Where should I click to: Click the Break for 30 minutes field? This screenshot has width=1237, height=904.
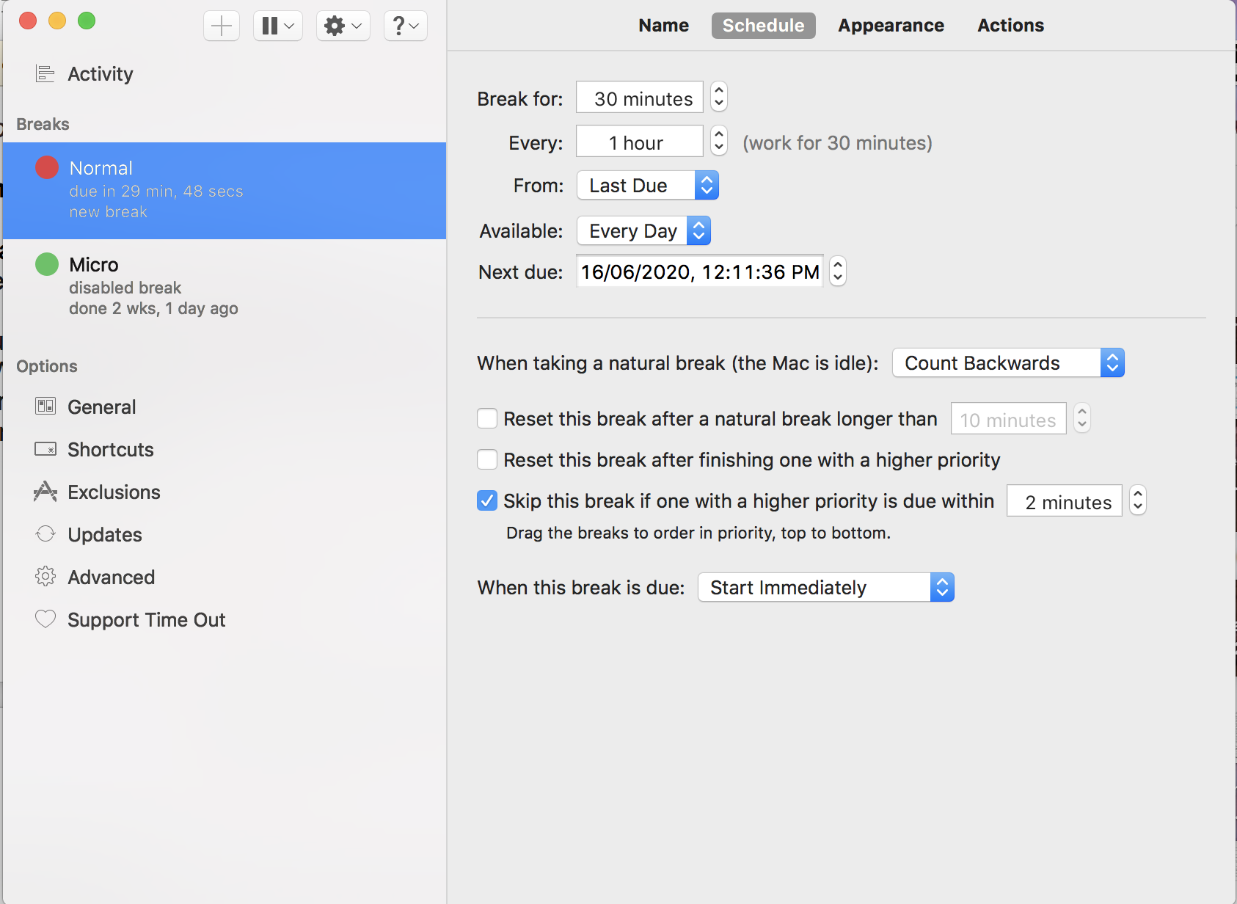pos(640,98)
